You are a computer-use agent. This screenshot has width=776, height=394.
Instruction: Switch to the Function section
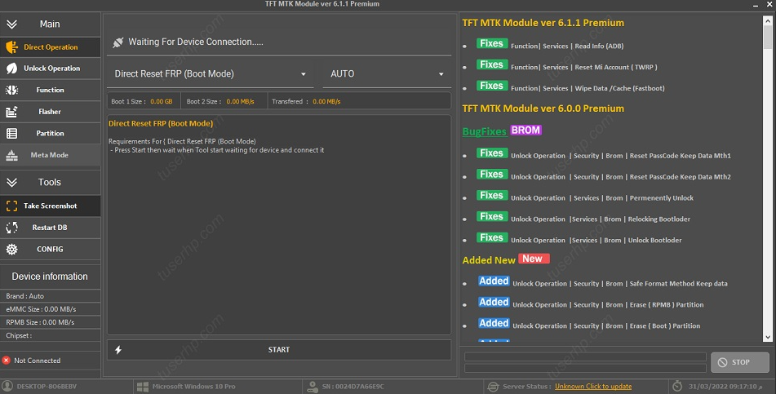point(50,90)
